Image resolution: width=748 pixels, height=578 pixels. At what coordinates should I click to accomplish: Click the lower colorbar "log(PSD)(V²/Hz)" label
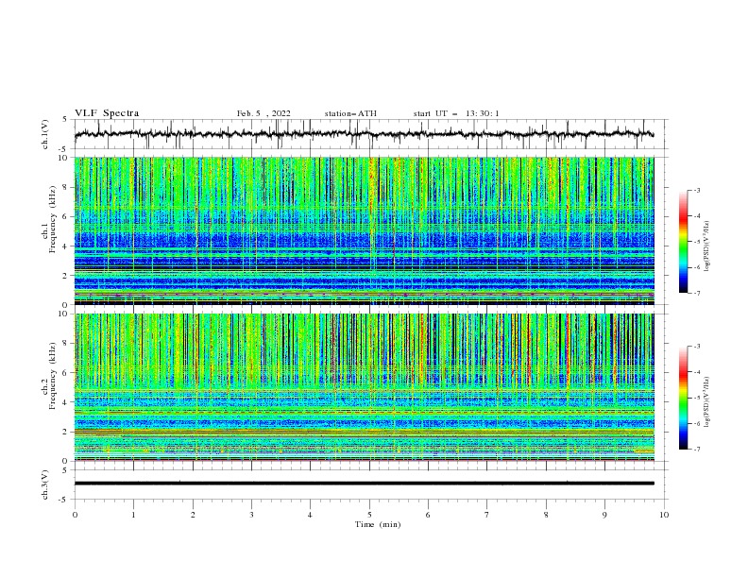(707, 402)
